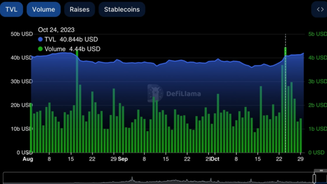Click the '40.844b USD' TVL value

click(79, 39)
